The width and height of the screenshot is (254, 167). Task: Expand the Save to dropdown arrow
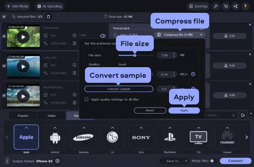pos(186,161)
